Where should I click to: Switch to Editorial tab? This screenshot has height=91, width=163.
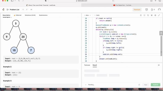point(18,15)
